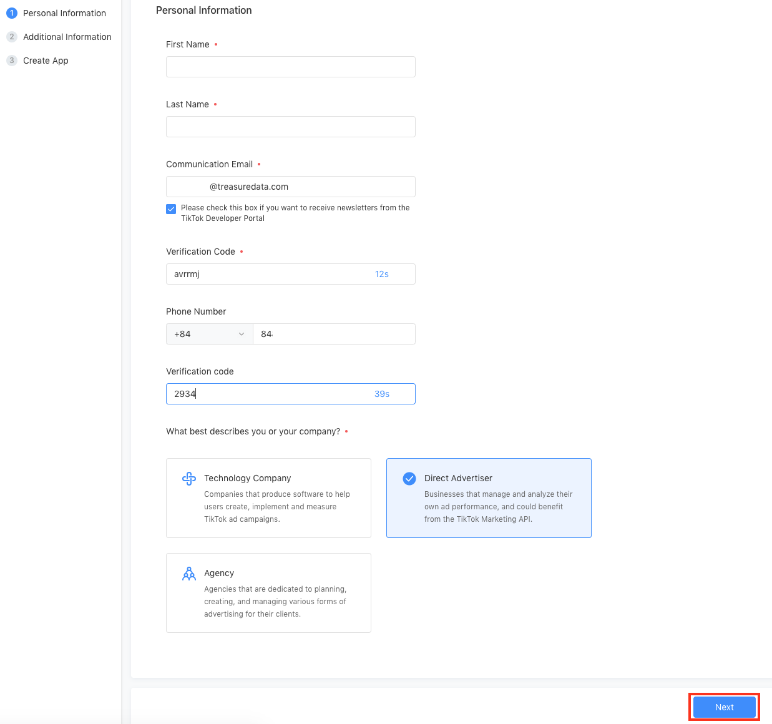Select the Technology Company option card
This screenshot has width=772, height=724.
[268, 498]
